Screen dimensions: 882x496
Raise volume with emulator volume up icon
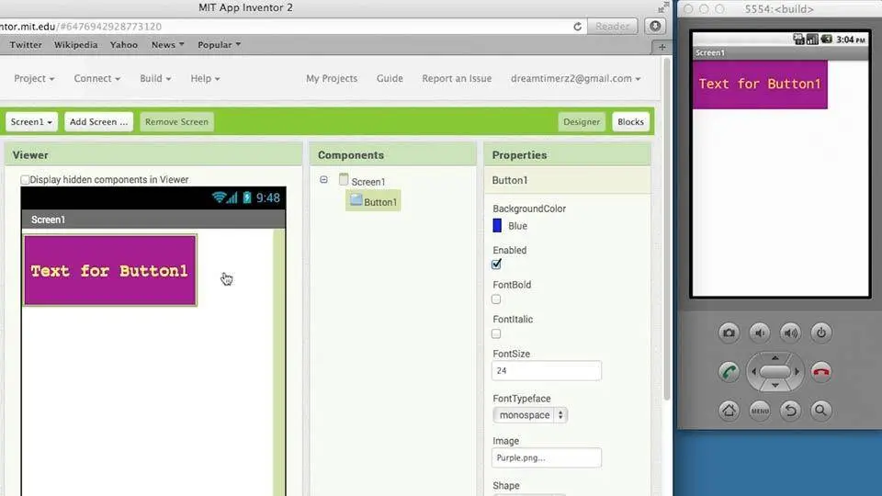tap(790, 333)
